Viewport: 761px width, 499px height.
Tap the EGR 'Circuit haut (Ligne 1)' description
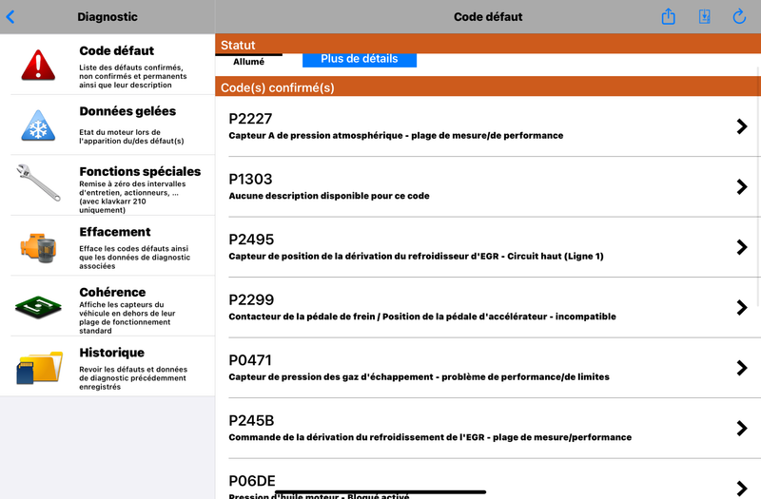pos(416,257)
